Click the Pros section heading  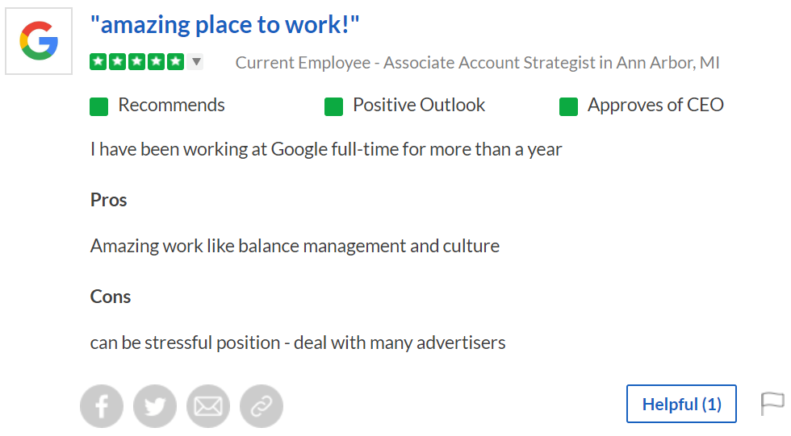tap(108, 200)
